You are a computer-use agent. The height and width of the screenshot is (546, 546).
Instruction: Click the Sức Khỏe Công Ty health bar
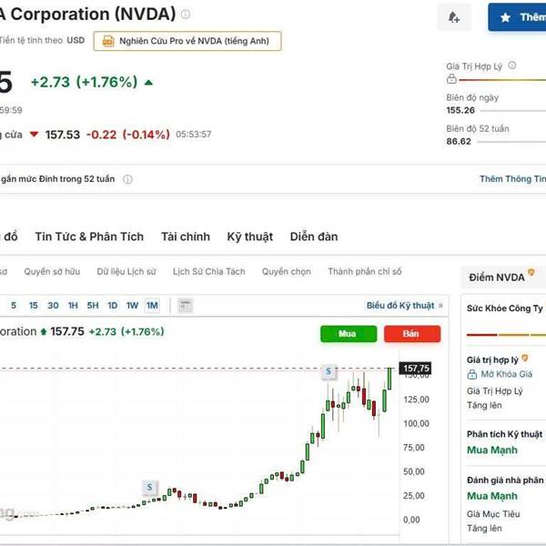coord(506,335)
